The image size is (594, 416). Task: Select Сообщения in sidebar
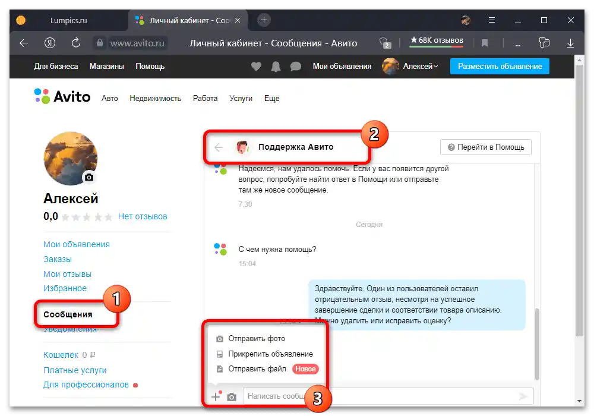pos(68,314)
